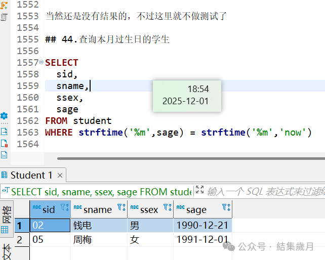Switch to the 网格 grid view tab

point(7,219)
